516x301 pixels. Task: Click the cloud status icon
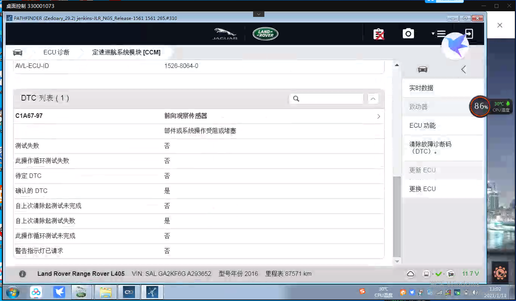411,274
